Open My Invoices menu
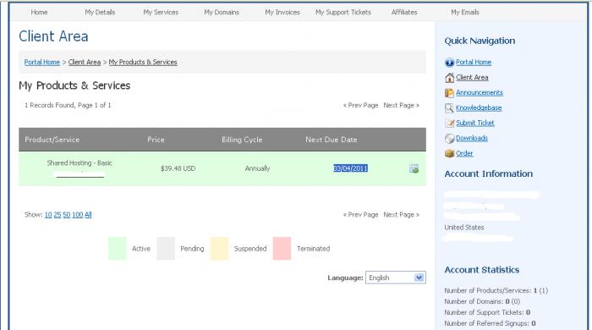 point(282,12)
